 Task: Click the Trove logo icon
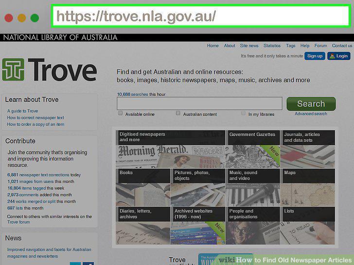(13, 69)
